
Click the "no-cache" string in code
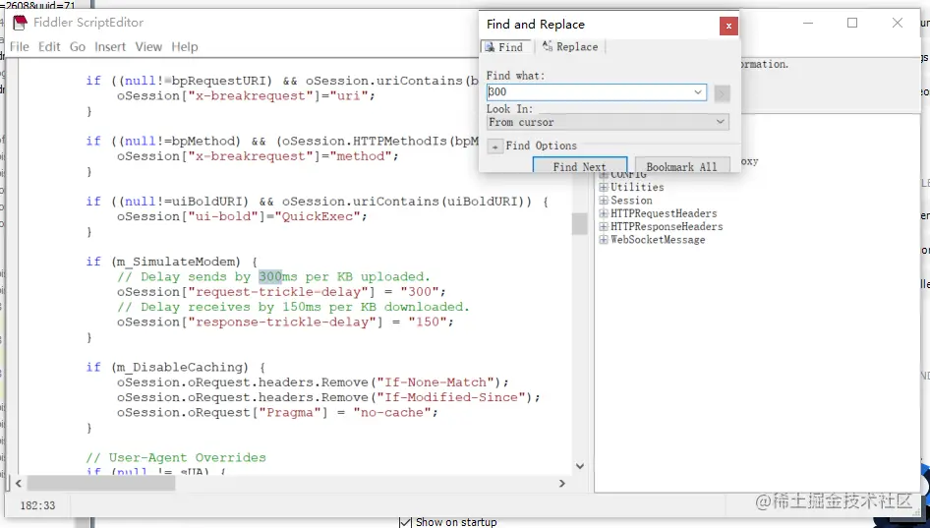392,413
